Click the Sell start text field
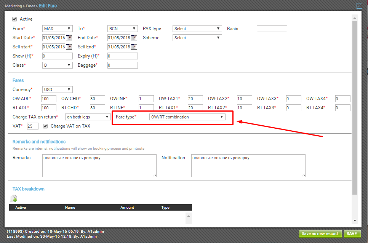 click(x=54, y=47)
